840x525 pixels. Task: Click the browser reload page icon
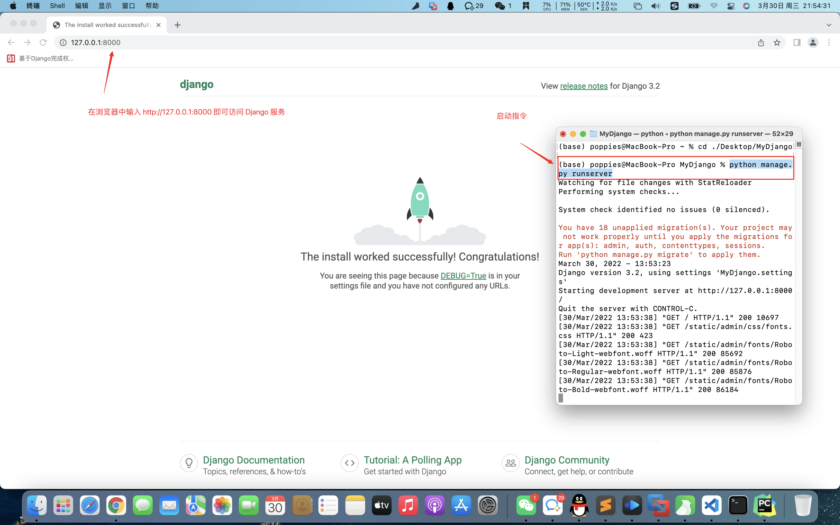[43, 42]
